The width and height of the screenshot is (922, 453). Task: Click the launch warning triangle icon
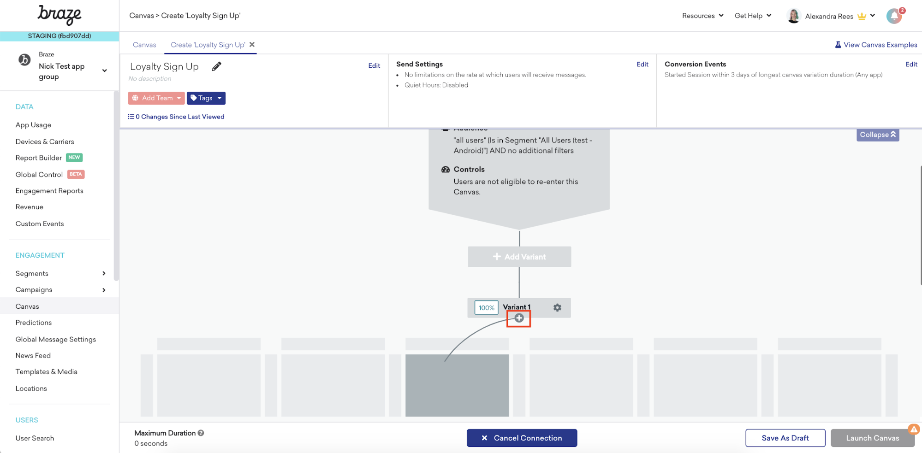[914, 429]
